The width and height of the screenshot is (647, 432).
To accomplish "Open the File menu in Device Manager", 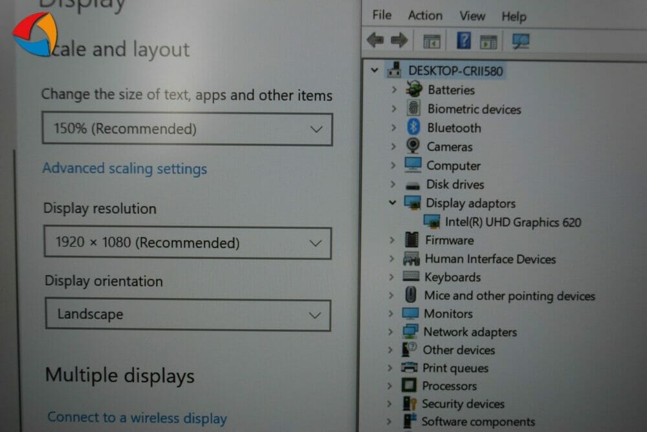I will [x=382, y=15].
